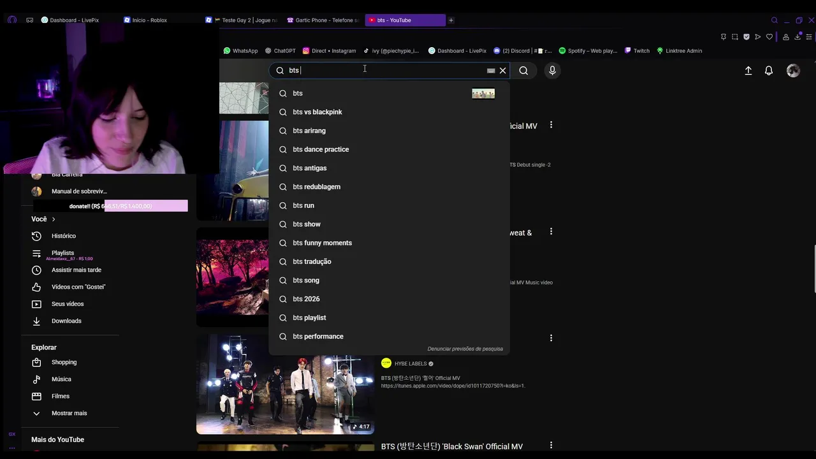Open the GX Corner gamepad icon
Image resolution: width=816 pixels, height=459 pixels.
pos(29,20)
